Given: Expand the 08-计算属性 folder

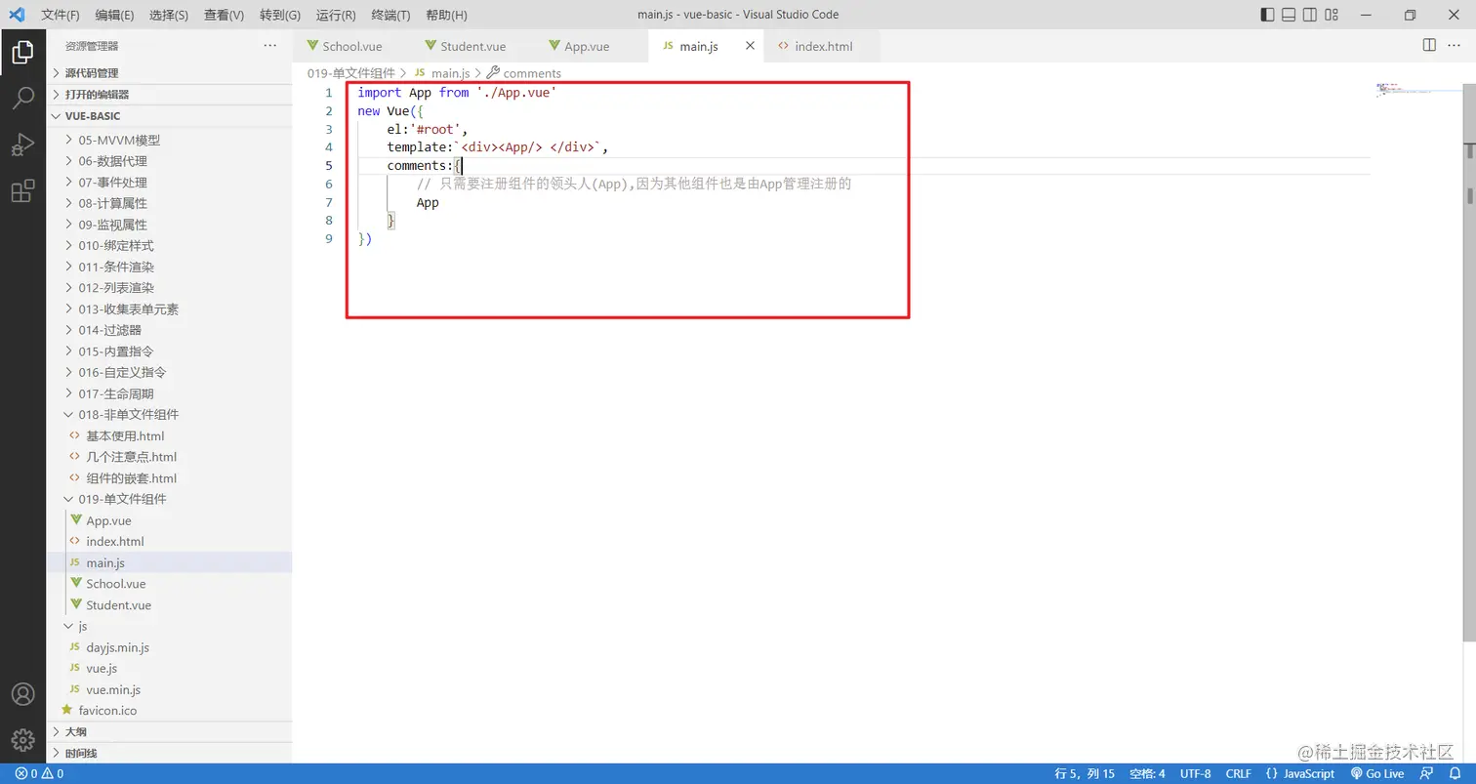Looking at the screenshot, I should point(169,203).
